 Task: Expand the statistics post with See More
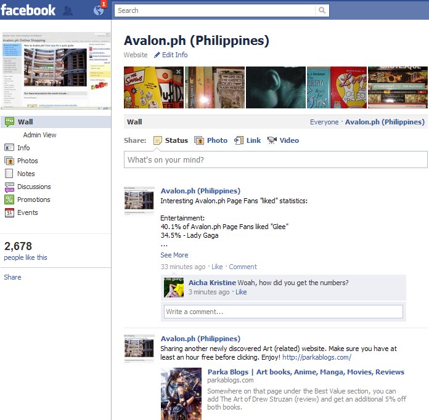(174, 255)
